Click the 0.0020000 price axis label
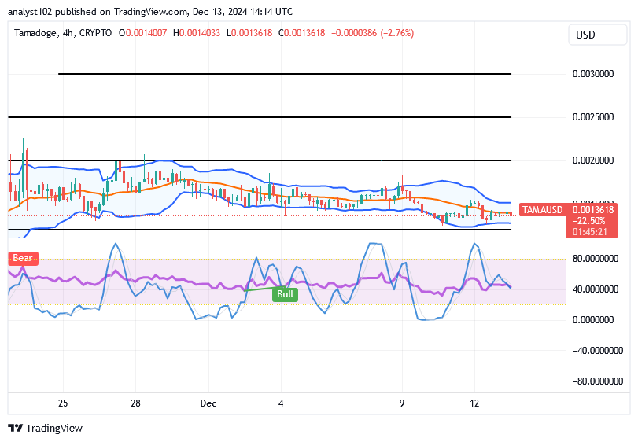638x442 pixels. tap(593, 160)
